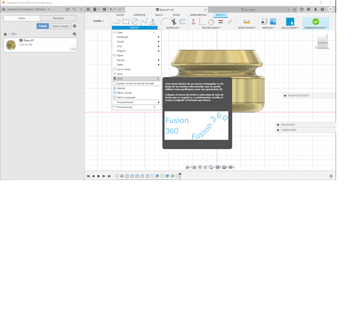Viewport: 364px width, 321px height.
Task: Open the Insertar dropdown
Action: 268,28
